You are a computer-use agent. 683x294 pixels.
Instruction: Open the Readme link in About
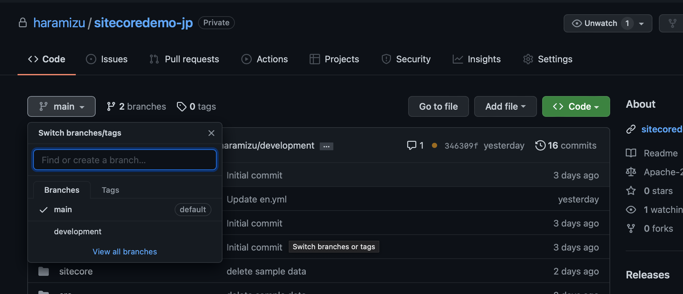[x=661, y=153]
